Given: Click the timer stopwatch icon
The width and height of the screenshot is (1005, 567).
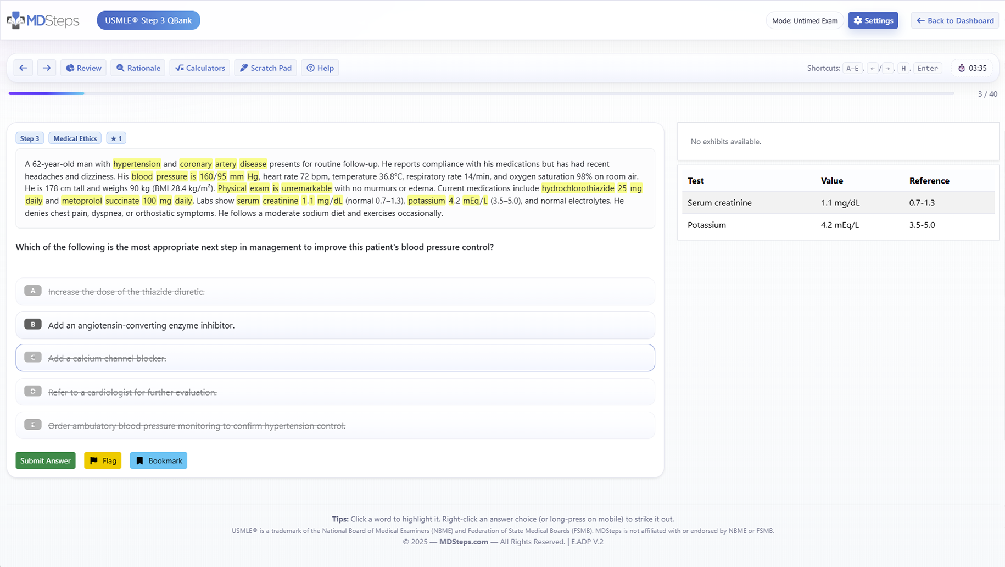Looking at the screenshot, I should point(961,68).
